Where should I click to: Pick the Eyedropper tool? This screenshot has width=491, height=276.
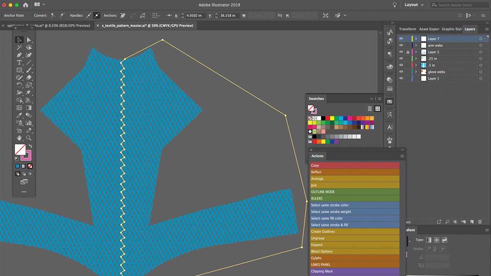(19, 115)
